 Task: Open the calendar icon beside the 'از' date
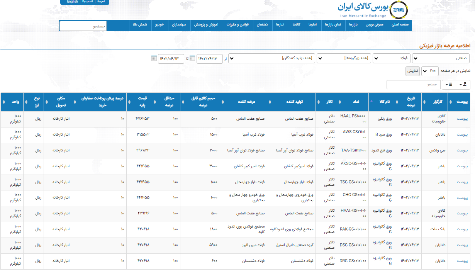click(192, 59)
